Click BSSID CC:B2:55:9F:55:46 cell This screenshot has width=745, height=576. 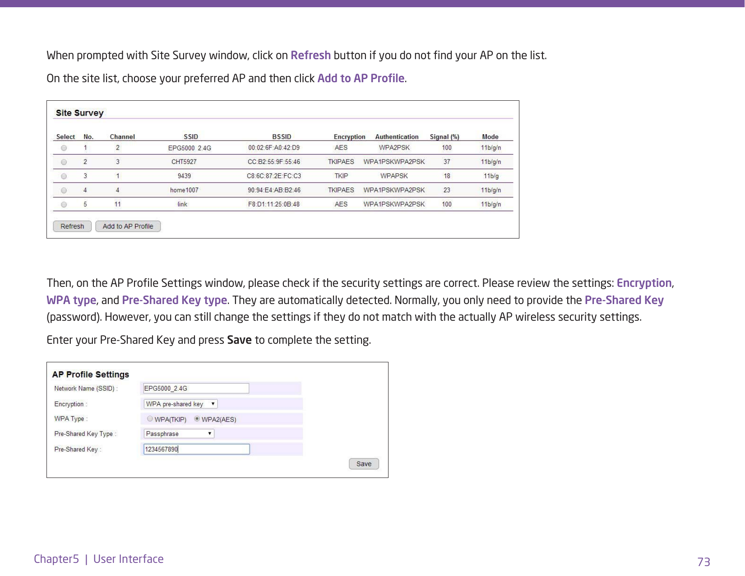(274, 162)
